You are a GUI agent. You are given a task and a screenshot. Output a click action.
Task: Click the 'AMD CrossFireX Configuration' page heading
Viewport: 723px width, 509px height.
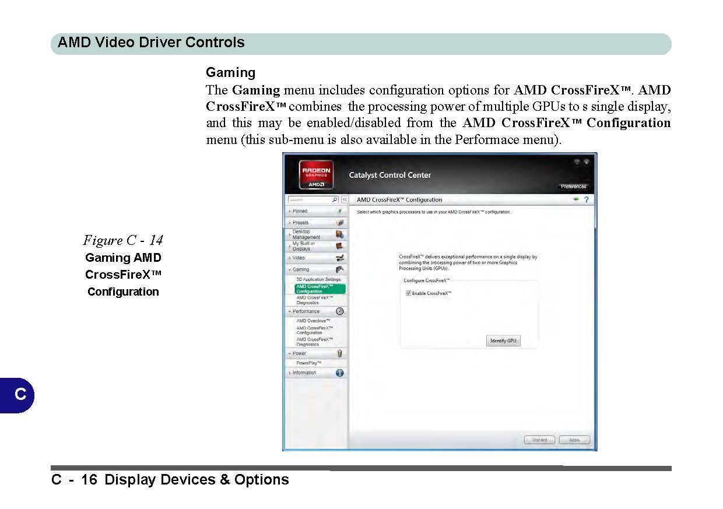[399, 199]
